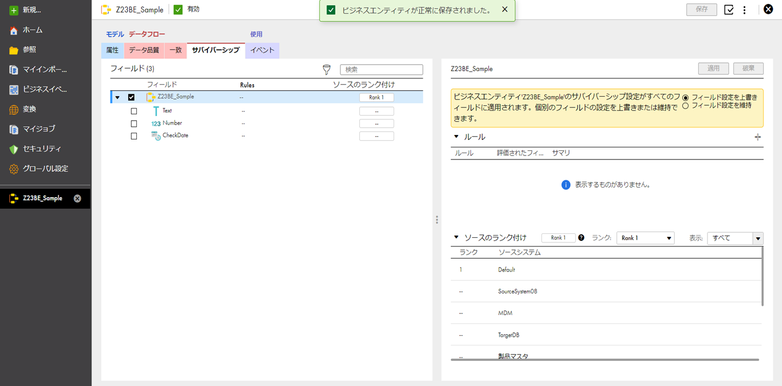This screenshot has width=782, height=386.
Task: Click the vertical scrollbar of source list
Action: point(762,276)
